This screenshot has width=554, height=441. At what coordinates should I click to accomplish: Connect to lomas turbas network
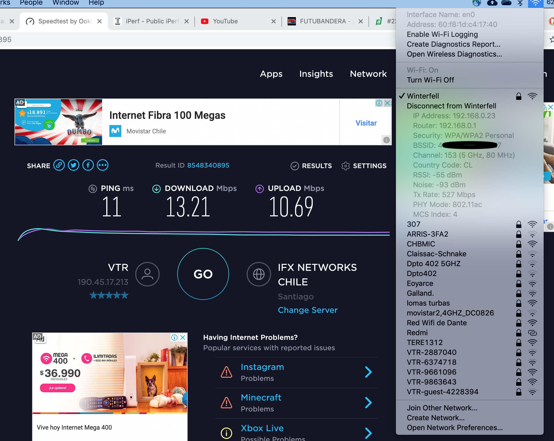[470, 303]
